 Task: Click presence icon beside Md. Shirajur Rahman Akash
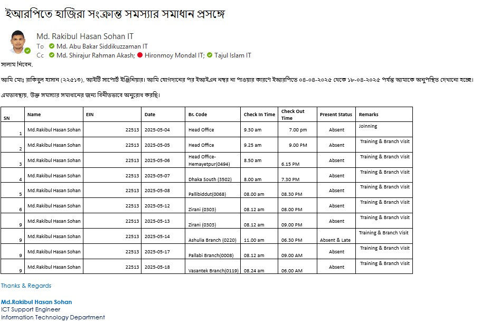tap(52, 55)
